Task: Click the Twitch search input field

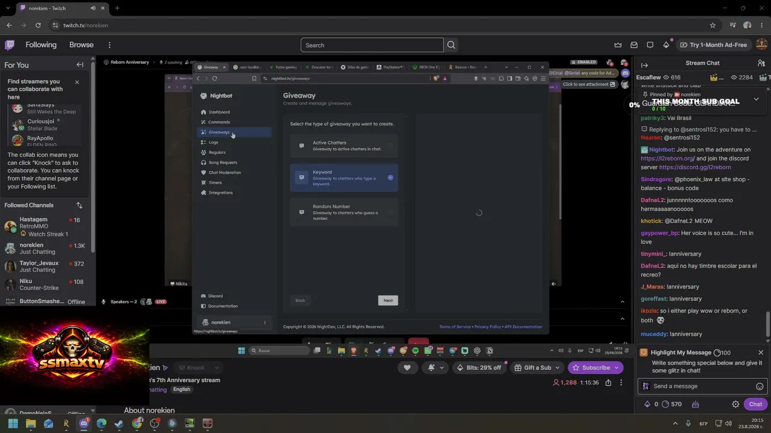Action: pos(372,45)
